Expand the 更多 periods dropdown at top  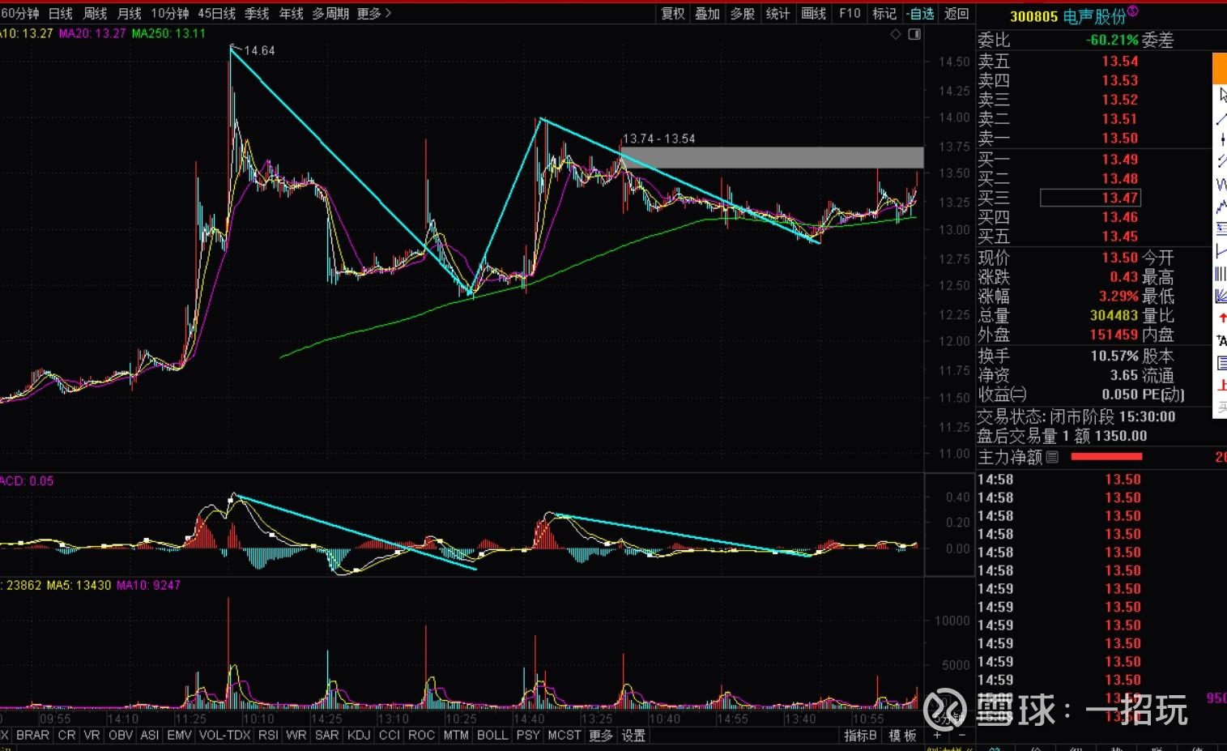(374, 13)
